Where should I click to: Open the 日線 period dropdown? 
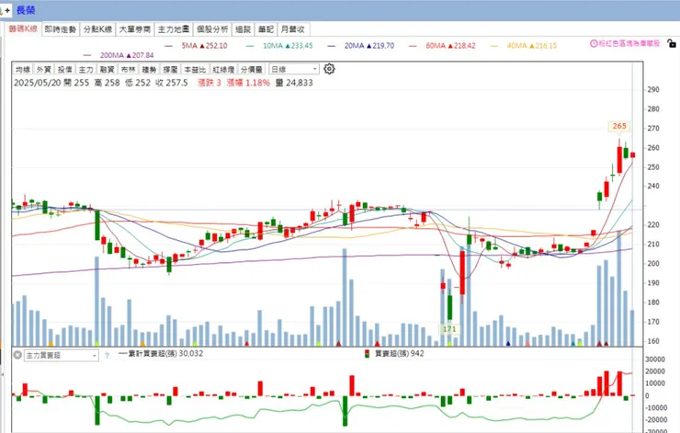coord(294,69)
